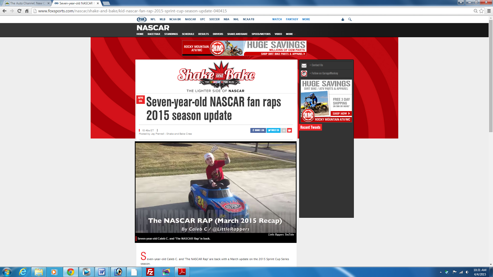Viewport: 493px width, 277px height.
Task: Open comments via red speech bubble icon
Action: tap(289, 130)
